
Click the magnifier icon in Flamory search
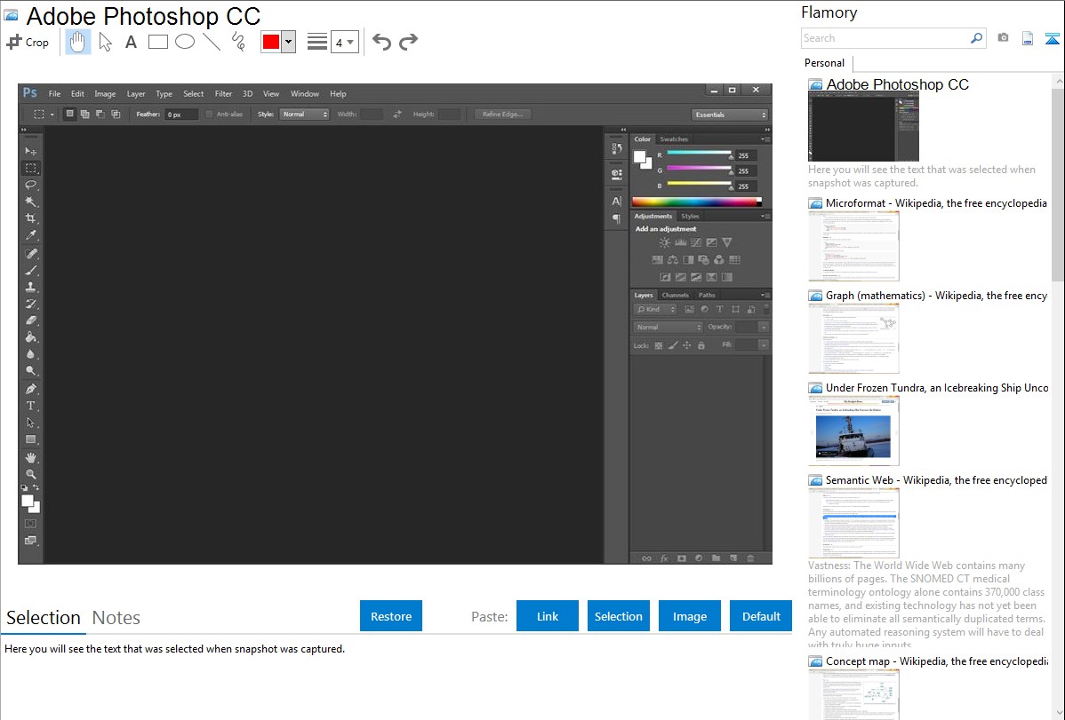[976, 38]
